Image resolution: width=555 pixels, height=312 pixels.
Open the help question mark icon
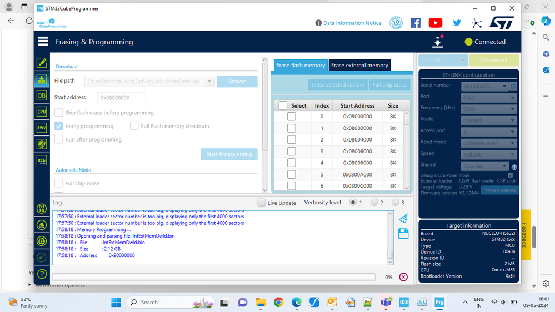42,274
